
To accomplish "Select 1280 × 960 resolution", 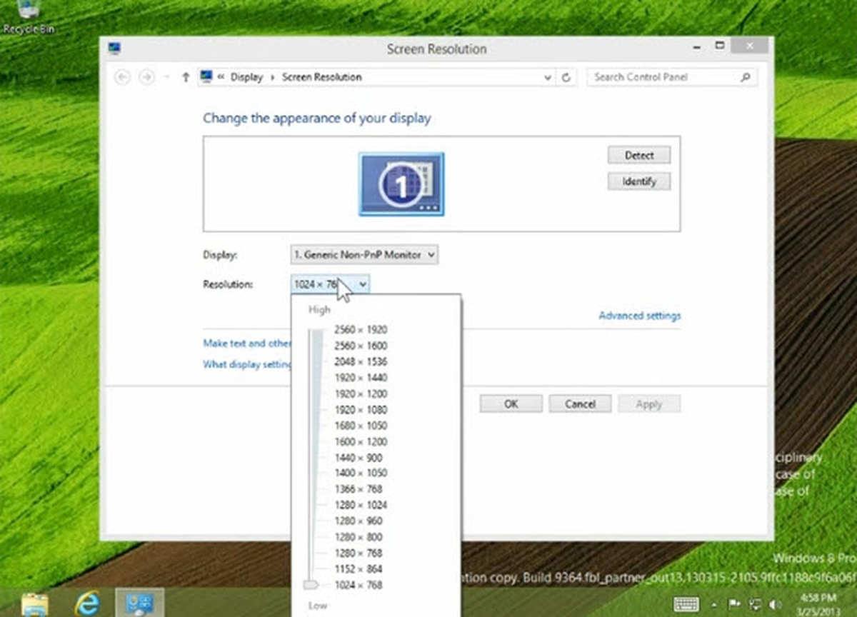I will pyautogui.click(x=359, y=521).
